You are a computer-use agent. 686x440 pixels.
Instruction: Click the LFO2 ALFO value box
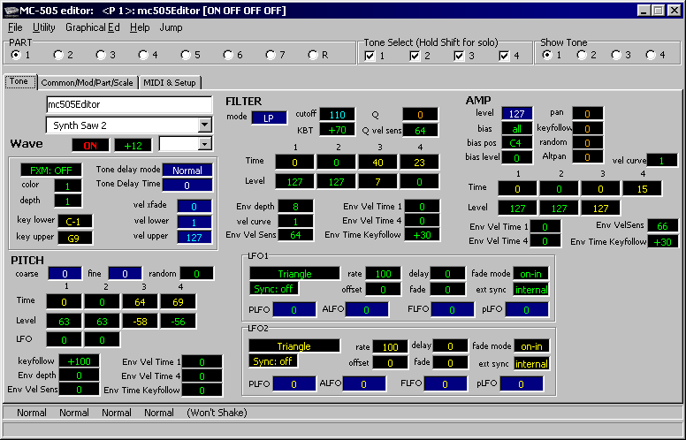[364, 384]
